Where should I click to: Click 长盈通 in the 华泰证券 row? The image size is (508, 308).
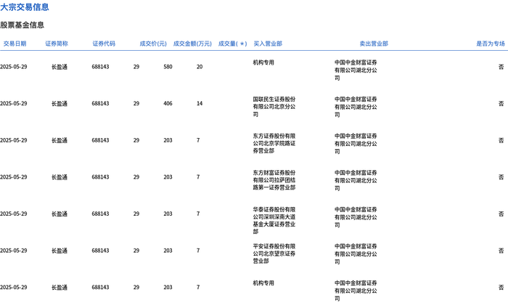[60, 214]
